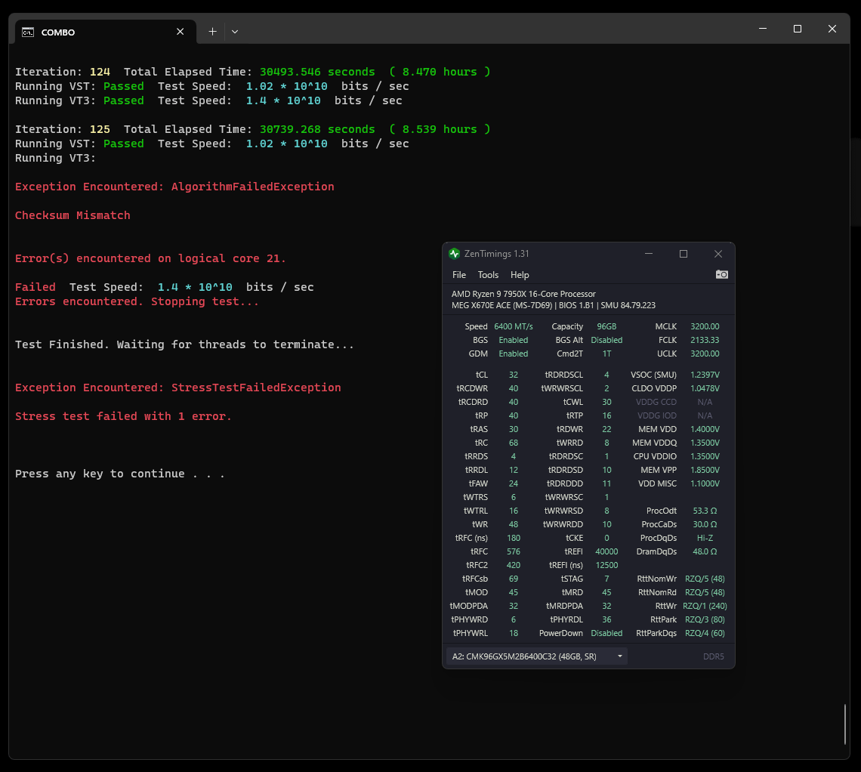The height and width of the screenshot is (772, 861).
Task: Click the ZenTimings app logo icon
Action: pyautogui.click(x=454, y=254)
